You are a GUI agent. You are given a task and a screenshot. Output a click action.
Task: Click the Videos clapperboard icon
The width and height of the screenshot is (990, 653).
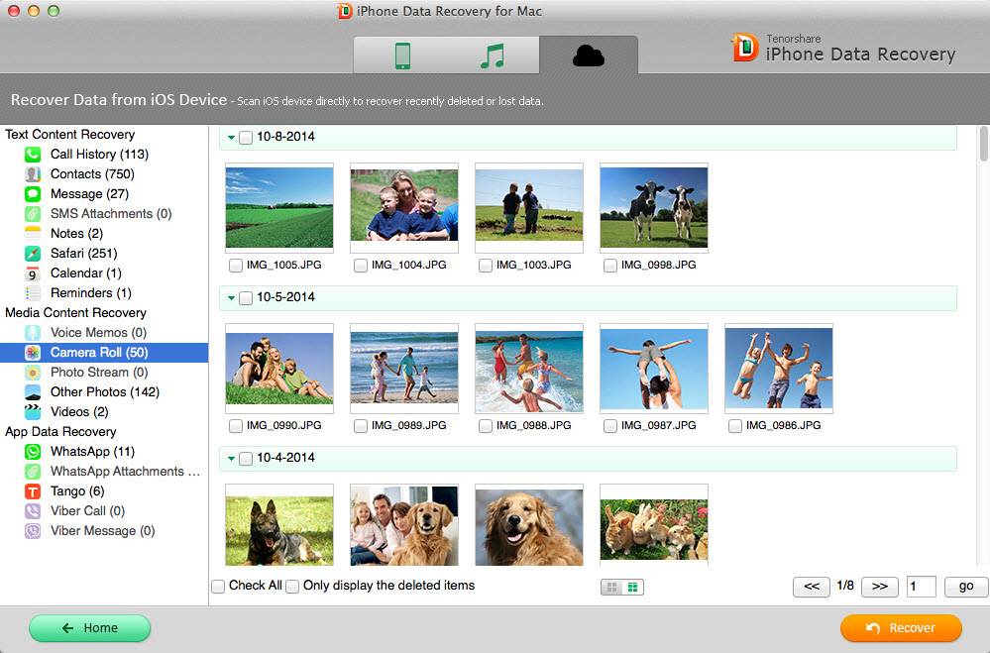click(x=33, y=412)
